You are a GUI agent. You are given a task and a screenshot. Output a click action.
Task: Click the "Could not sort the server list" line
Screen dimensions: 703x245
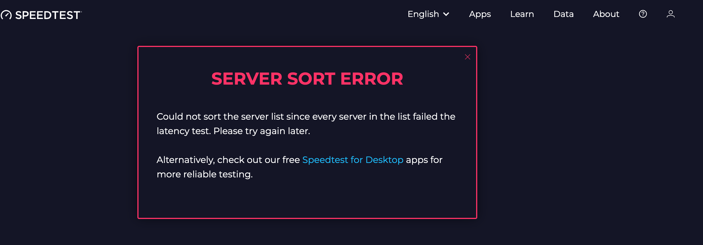(306, 117)
